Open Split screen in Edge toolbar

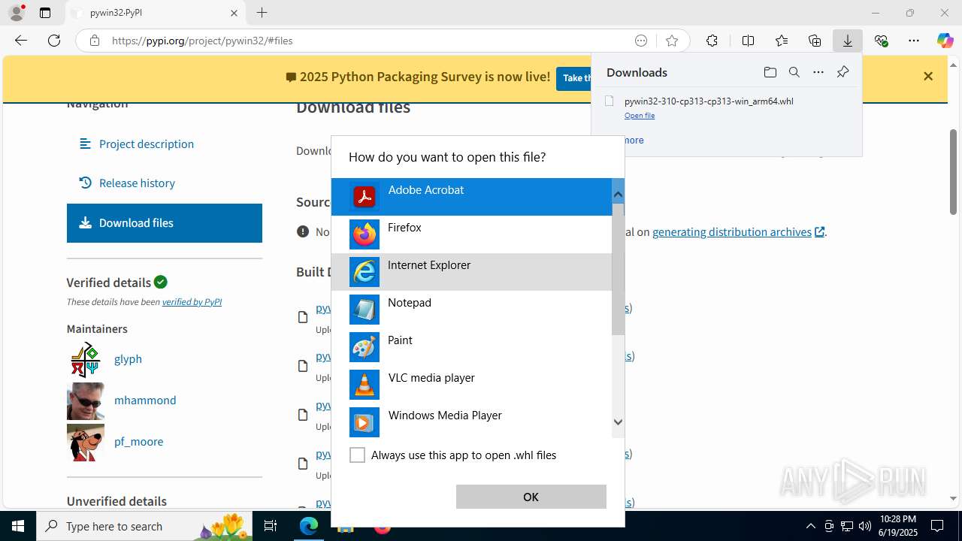[x=748, y=41]
